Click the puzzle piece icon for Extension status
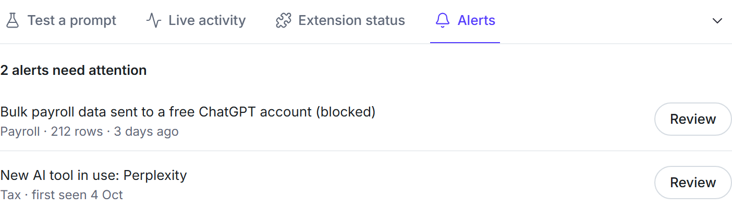Image resolution: width=732 pixels, height=208 pixels. pos(283,21)
